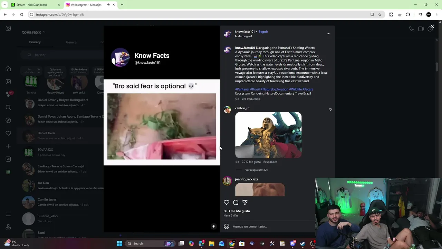Open Messages in the Instagram sidebar
Image resolution: width=442 pixels, height=249 pixels.
coord(8,94)
